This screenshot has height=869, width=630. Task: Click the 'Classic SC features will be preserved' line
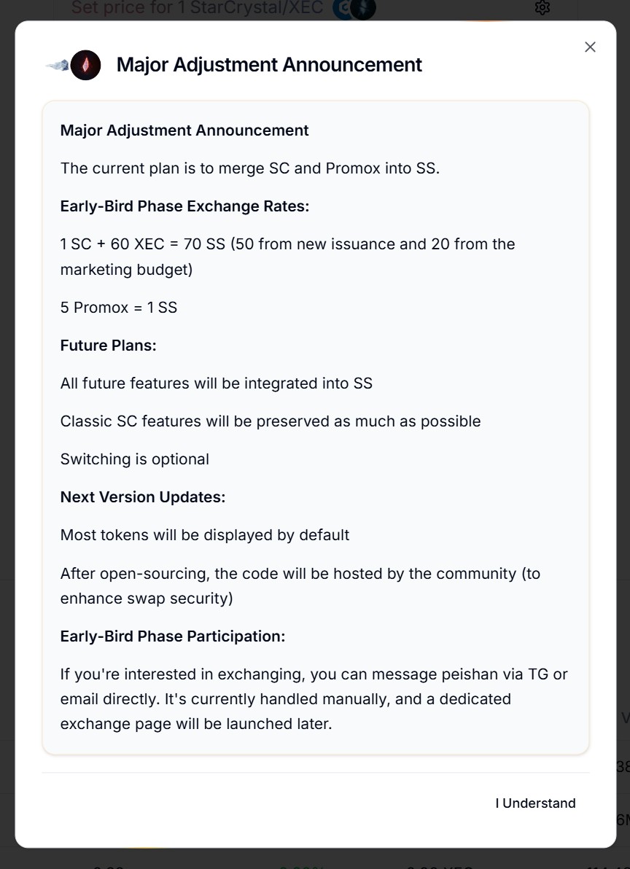270,421
